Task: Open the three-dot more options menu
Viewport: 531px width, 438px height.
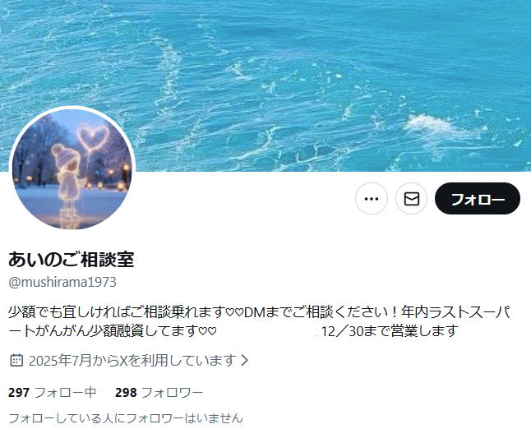Action: (x=372, y=199)
